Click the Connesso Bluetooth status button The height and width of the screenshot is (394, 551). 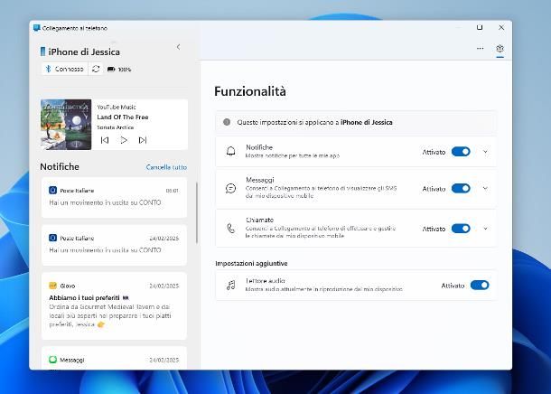[65, 69]
